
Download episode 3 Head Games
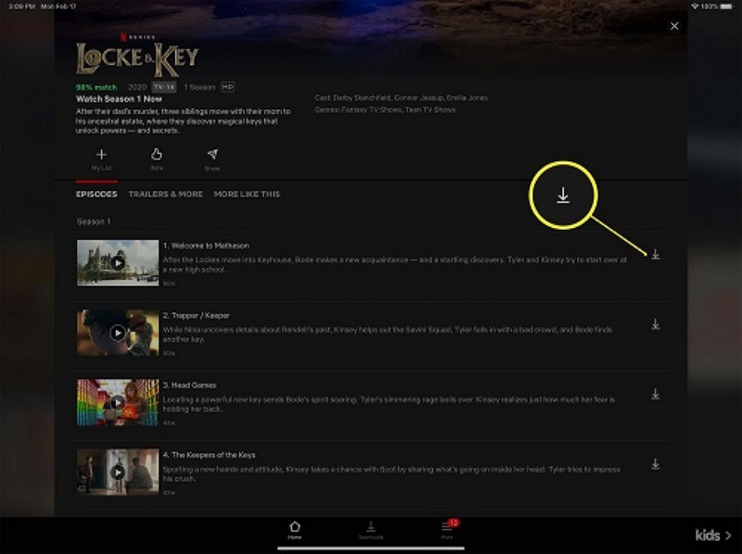pos(656,394)
